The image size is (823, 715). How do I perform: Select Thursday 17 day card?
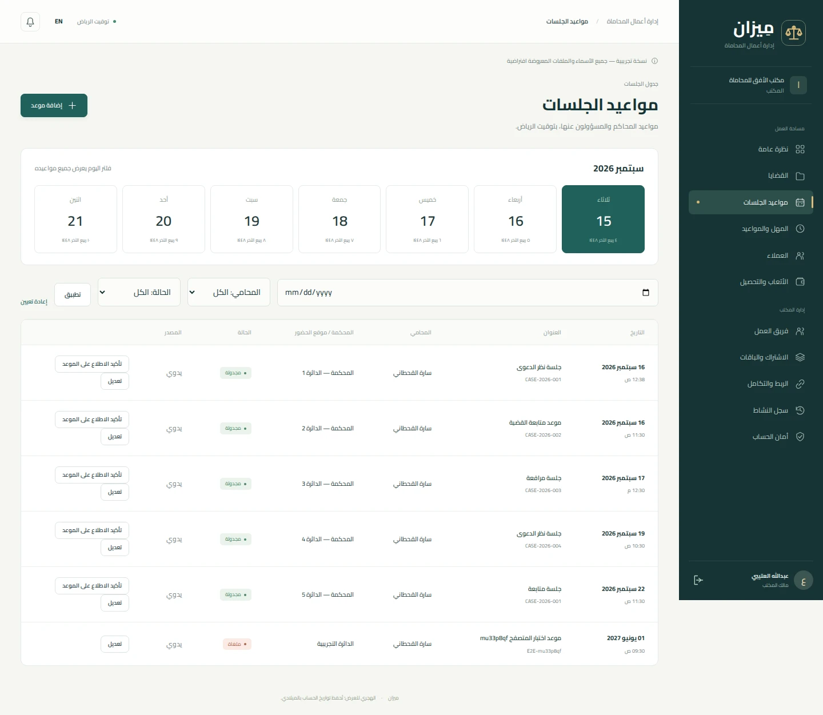[428, 219]
